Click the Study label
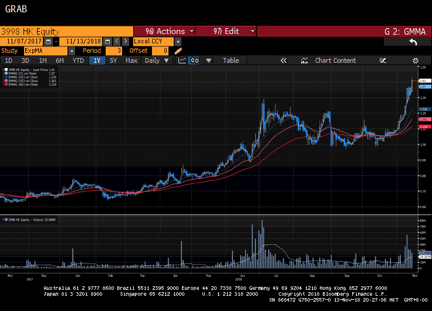Image resolution: width=432 pixels, height=311 pixels. point(9,50)
